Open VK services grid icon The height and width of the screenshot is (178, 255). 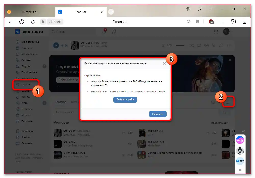[x=216, y=32]
